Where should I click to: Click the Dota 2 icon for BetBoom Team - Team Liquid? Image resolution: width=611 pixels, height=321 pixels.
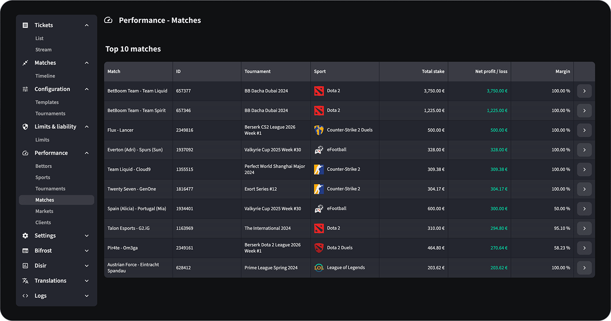[x=319, y=91]
